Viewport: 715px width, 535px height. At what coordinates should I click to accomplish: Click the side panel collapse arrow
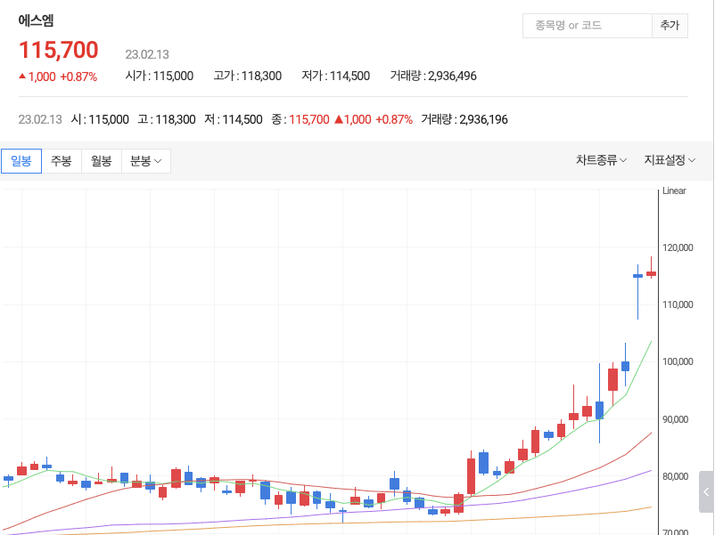(x=706, y=491)
